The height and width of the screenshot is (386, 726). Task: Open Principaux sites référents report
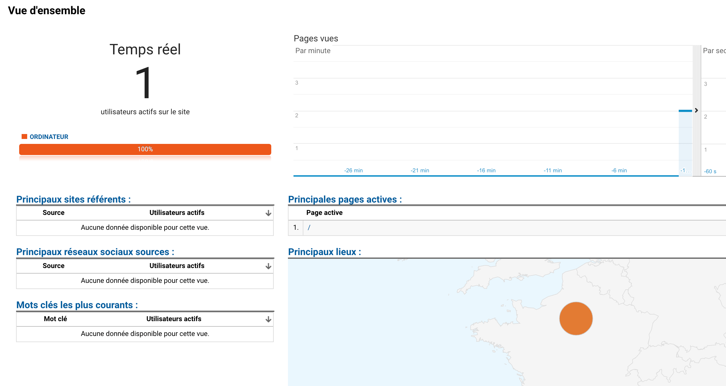74,199
